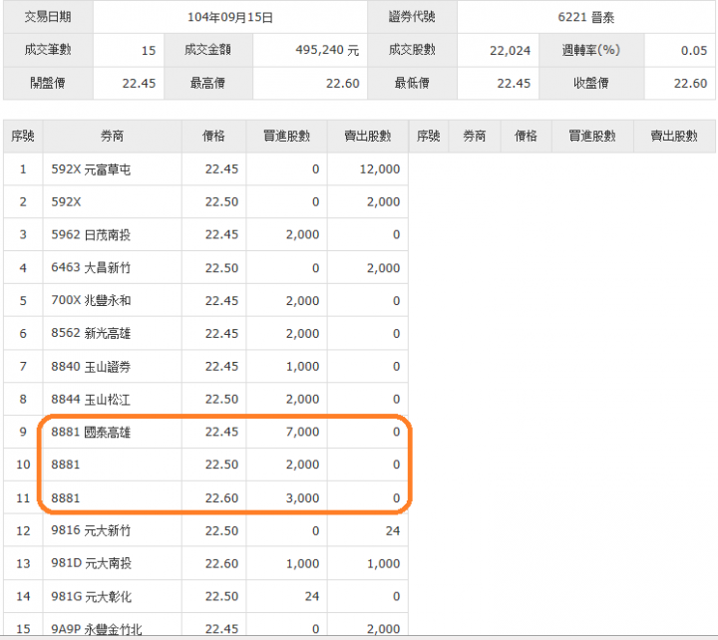Click the 證券代號 label cell

[x=412, y=17]
